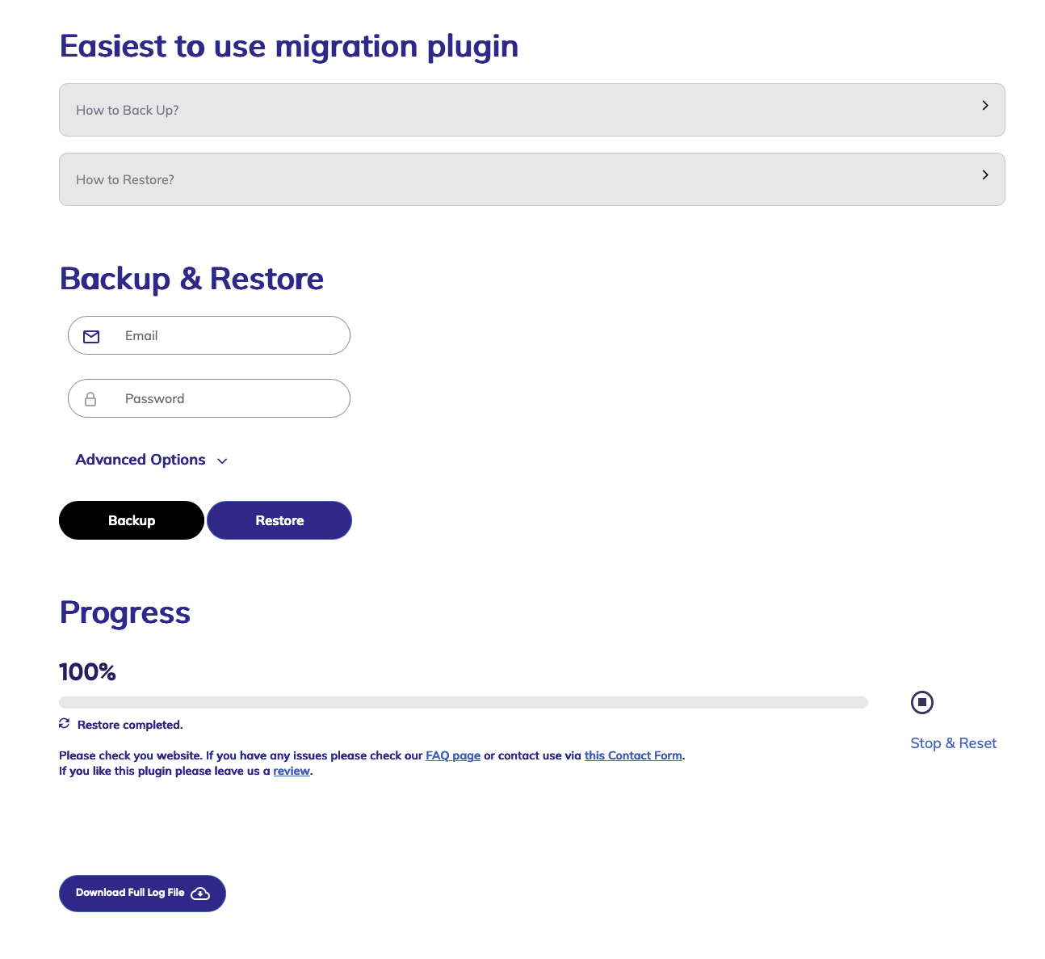Click the Advanced Options label

141,460
